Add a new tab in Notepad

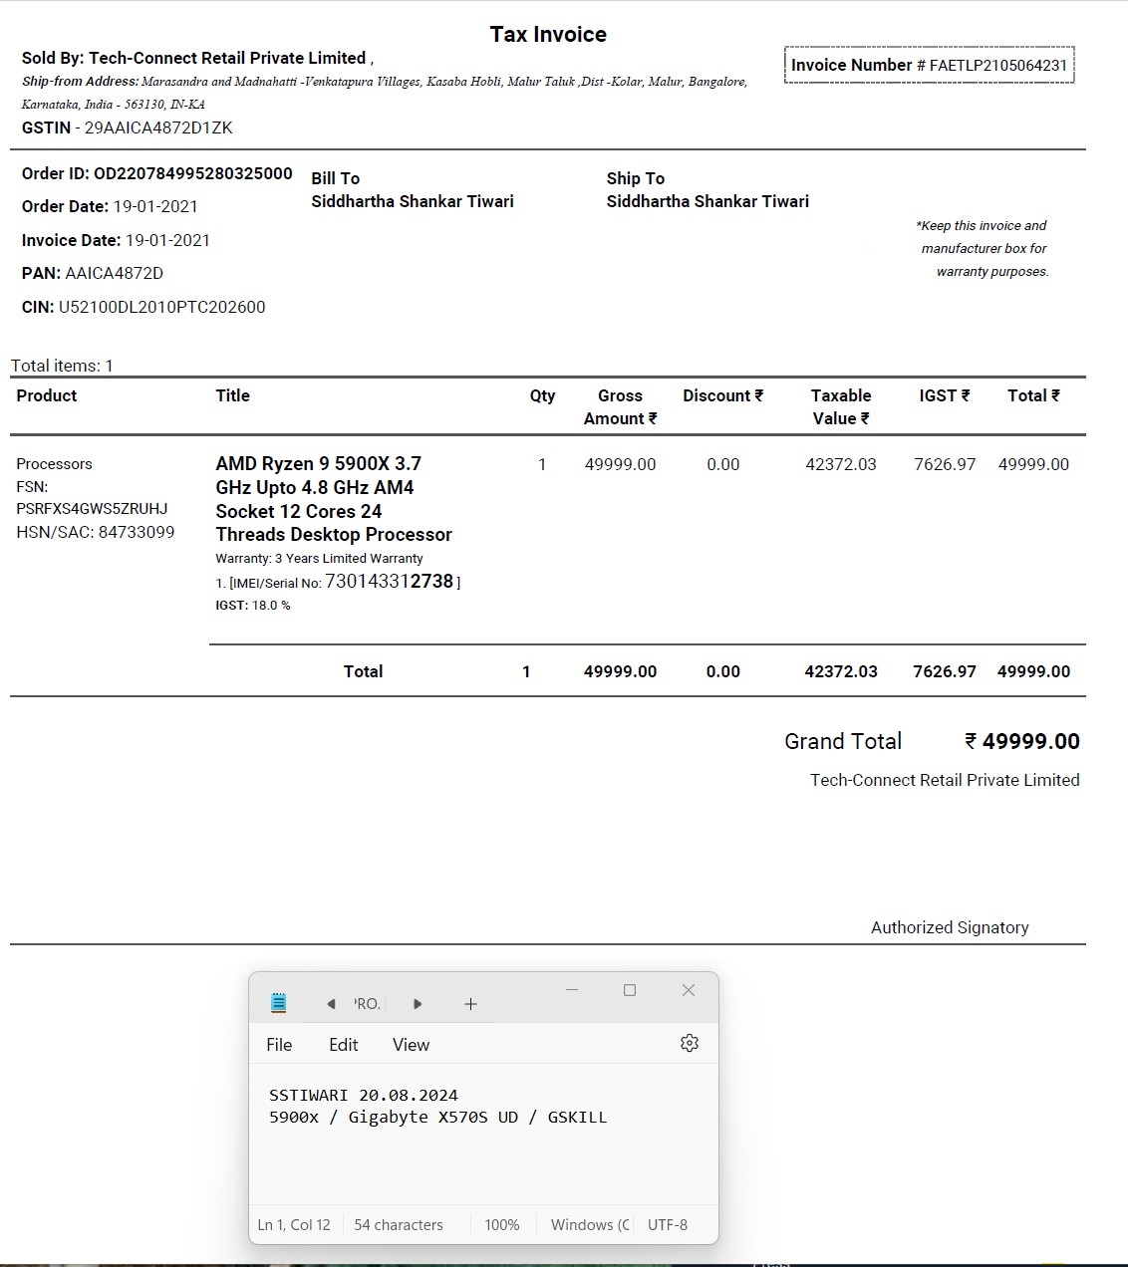point(470,1004)
